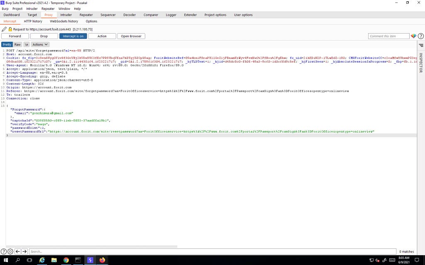Switch to the Repeater tab

(86, 15)
